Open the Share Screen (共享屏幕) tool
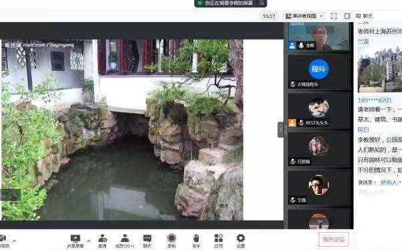 [75, 241]
